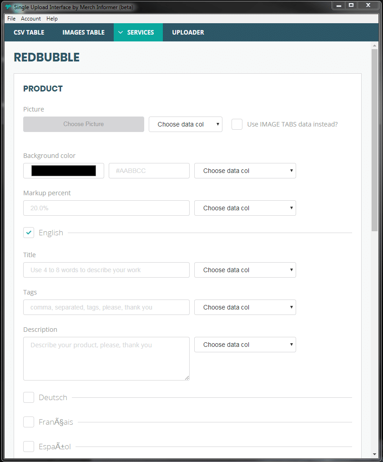Click the Merch Informer app icon in title bar
This screenshot has height=462, width=383.
click(x=8, y=7)
